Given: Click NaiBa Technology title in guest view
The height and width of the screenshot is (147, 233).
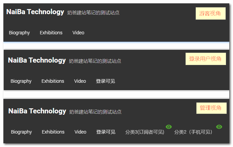Looking at the screenshot, I should point(35,12).
